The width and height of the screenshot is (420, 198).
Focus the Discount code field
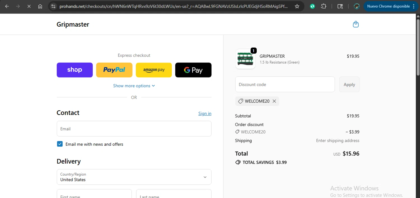(x=285, y=84)
